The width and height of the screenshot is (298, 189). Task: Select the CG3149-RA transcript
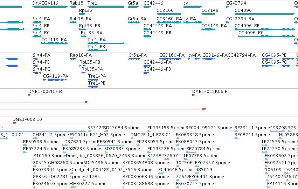[x=208, y=29]
